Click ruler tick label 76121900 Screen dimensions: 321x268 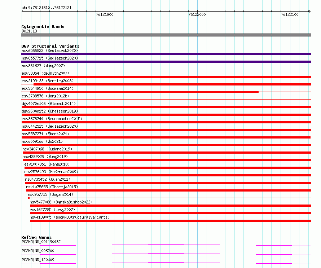point(105,14)
